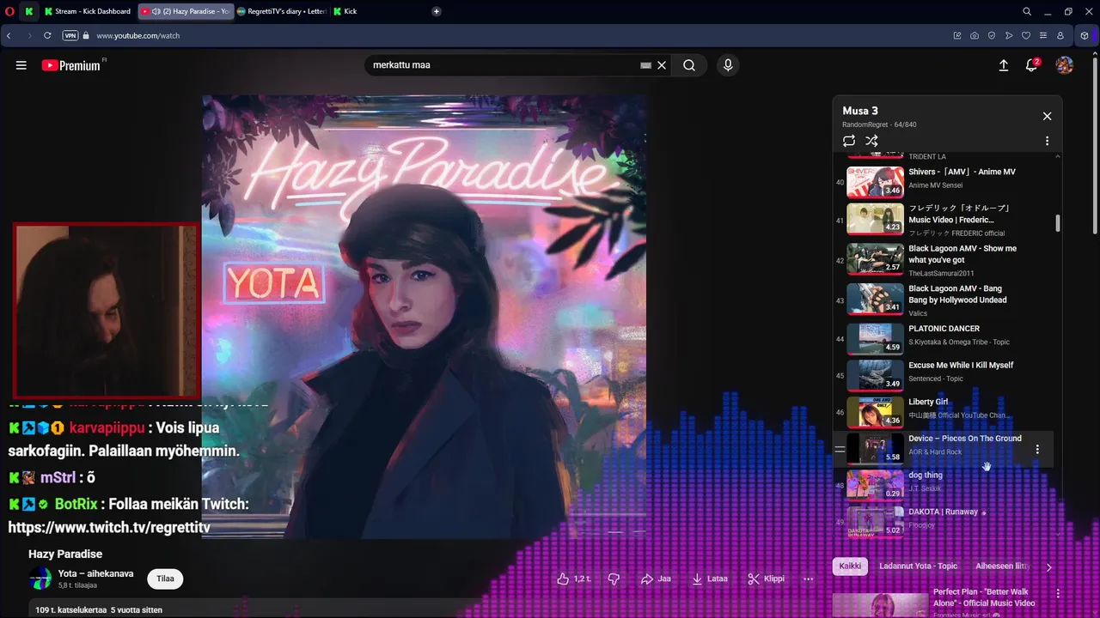Image resolution: width=1100 pixels, height=618 pixels.
Task: Open options for Device – Pieces On The Ground
Action: [x=1037, y=449]
